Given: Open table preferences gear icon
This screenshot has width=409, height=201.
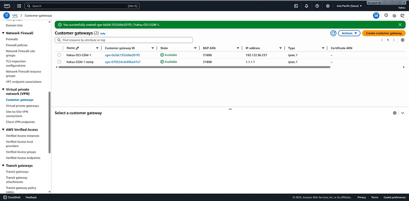Looking at the screenshot, I should pos(403,40).
